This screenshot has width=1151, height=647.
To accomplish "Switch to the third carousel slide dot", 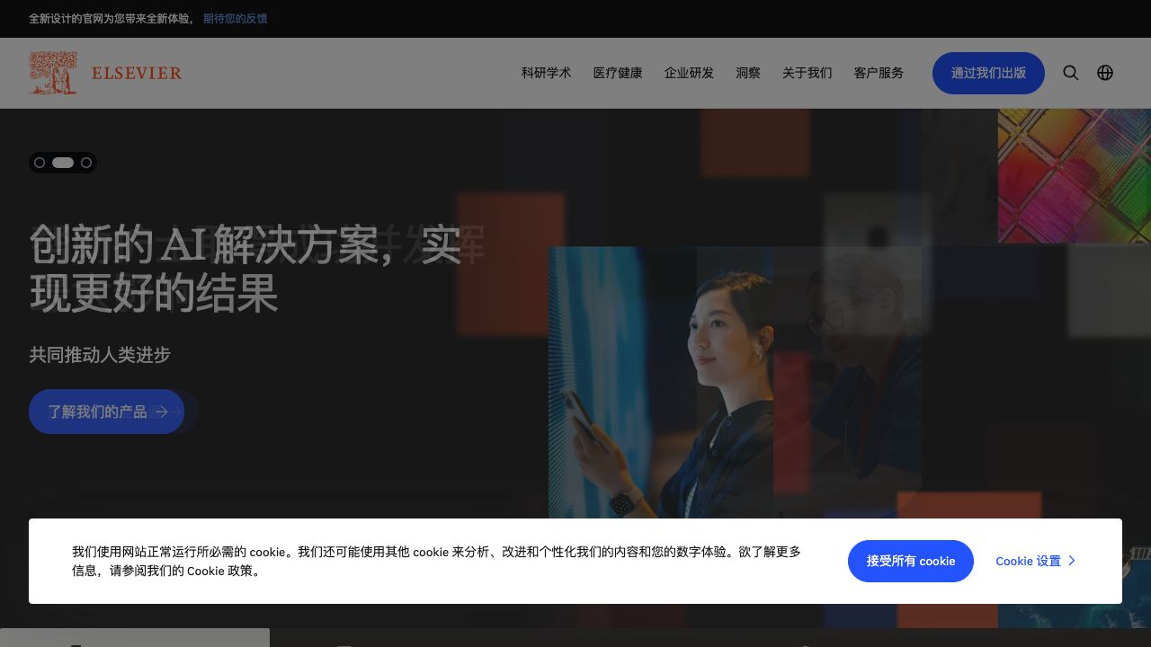I will [x=86, y=163].
